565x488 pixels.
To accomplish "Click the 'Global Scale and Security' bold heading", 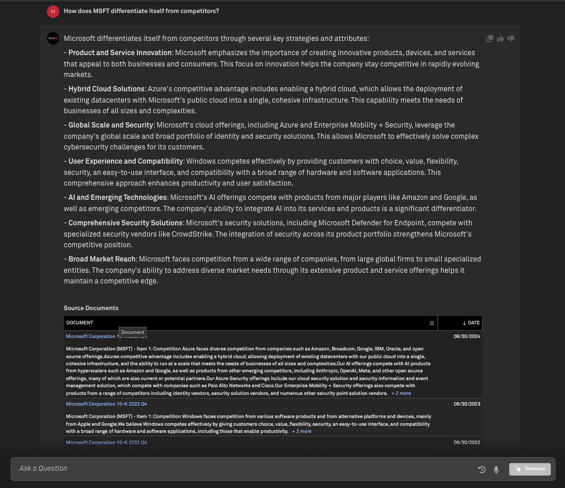I will [x=111, y=125].
